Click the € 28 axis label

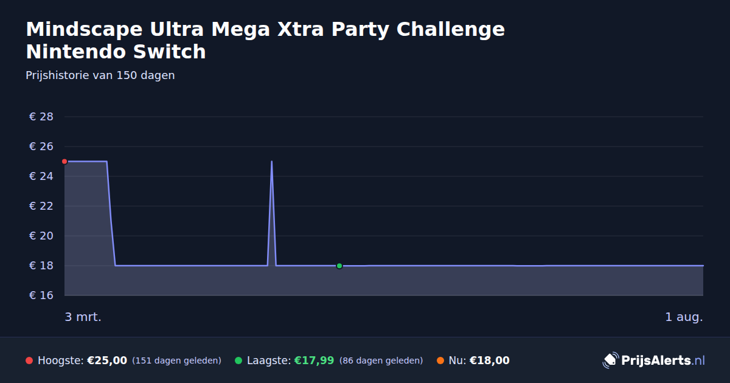click(41, 117)
